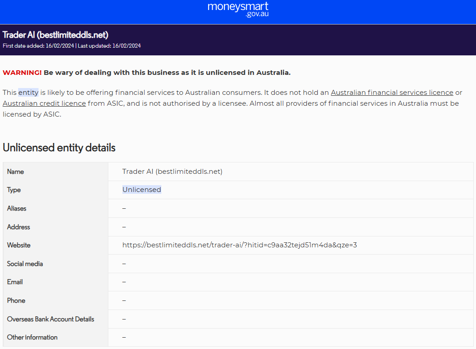Click the Phone row label
The height and width of the screenshot is (349, 476).
pyautogui.click(x=16, y=300)
